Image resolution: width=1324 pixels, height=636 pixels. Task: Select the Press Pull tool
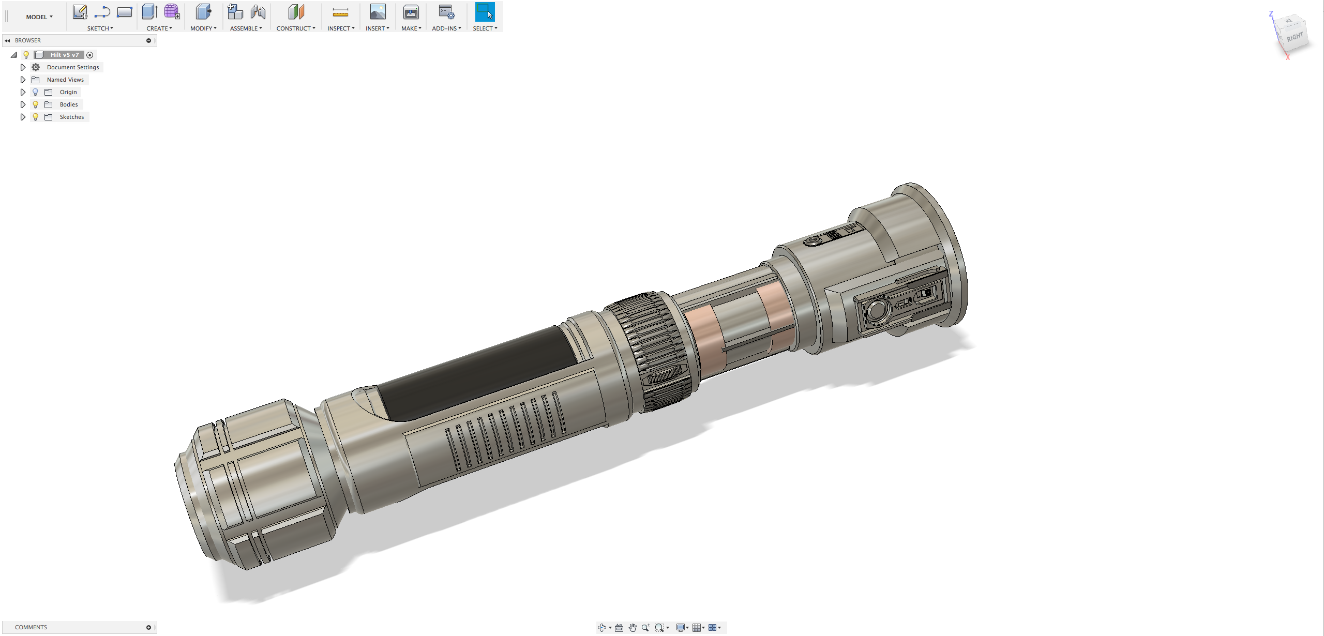[204, 12]
